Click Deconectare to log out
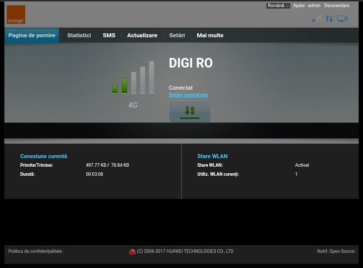 pyautogui.click(x=337, y=6)
